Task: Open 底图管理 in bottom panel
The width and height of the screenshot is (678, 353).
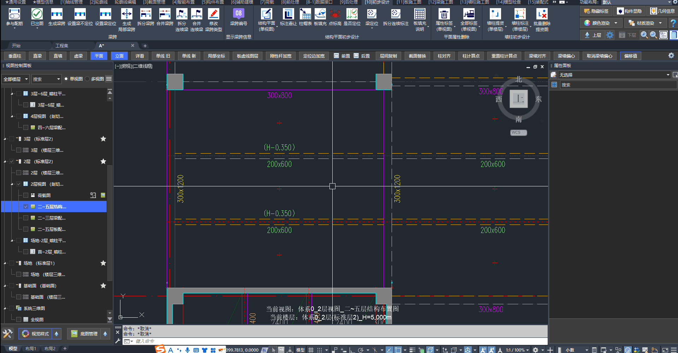Action: tap(85, 334)
